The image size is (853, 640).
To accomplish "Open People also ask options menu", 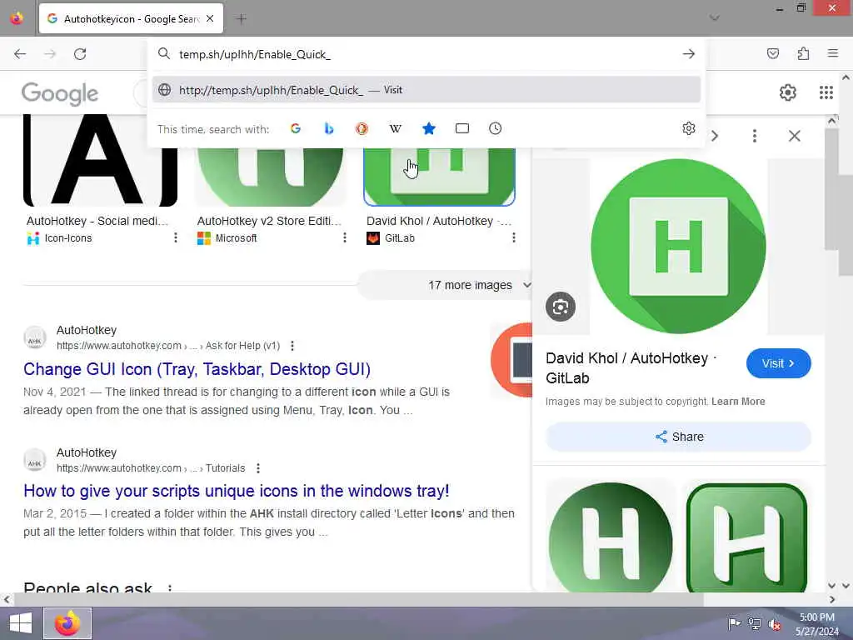I will [170, 588].
